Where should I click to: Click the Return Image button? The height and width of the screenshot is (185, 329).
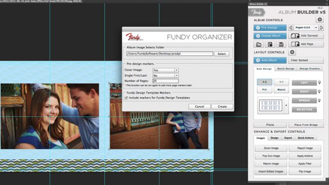(x=271, y=163)
